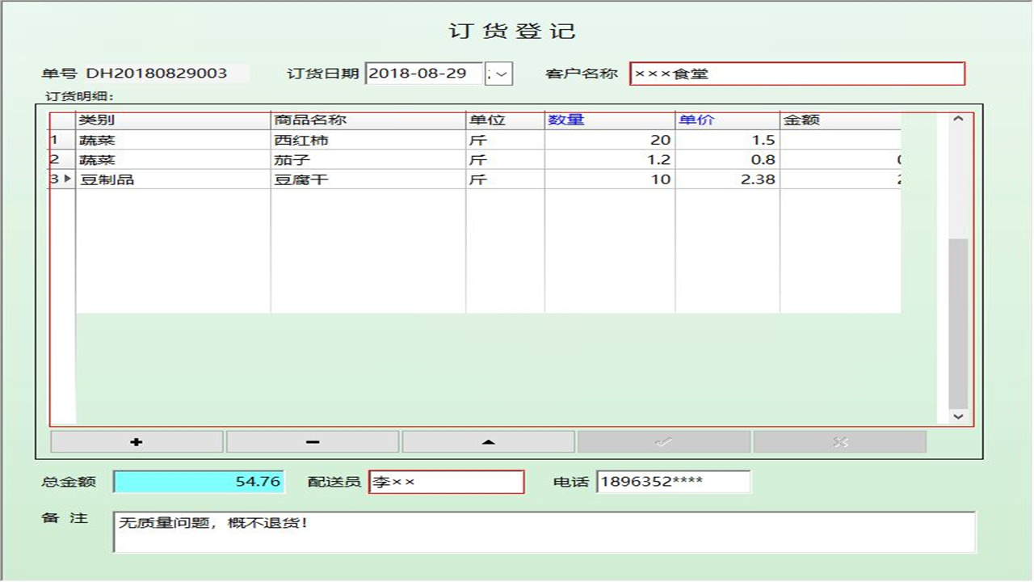Viewport: 1034px width, 582px height.
Task: Click the ▲ button below the order grid
Action: point(488,441)
